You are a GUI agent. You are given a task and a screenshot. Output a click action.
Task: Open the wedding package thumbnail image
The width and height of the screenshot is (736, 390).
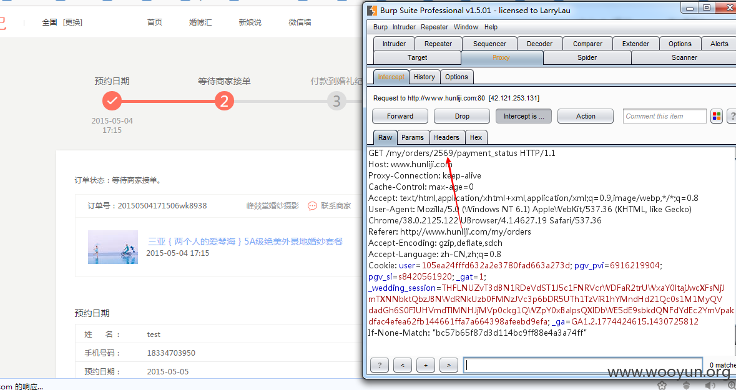pyautogui.click(x=112, y=247)
